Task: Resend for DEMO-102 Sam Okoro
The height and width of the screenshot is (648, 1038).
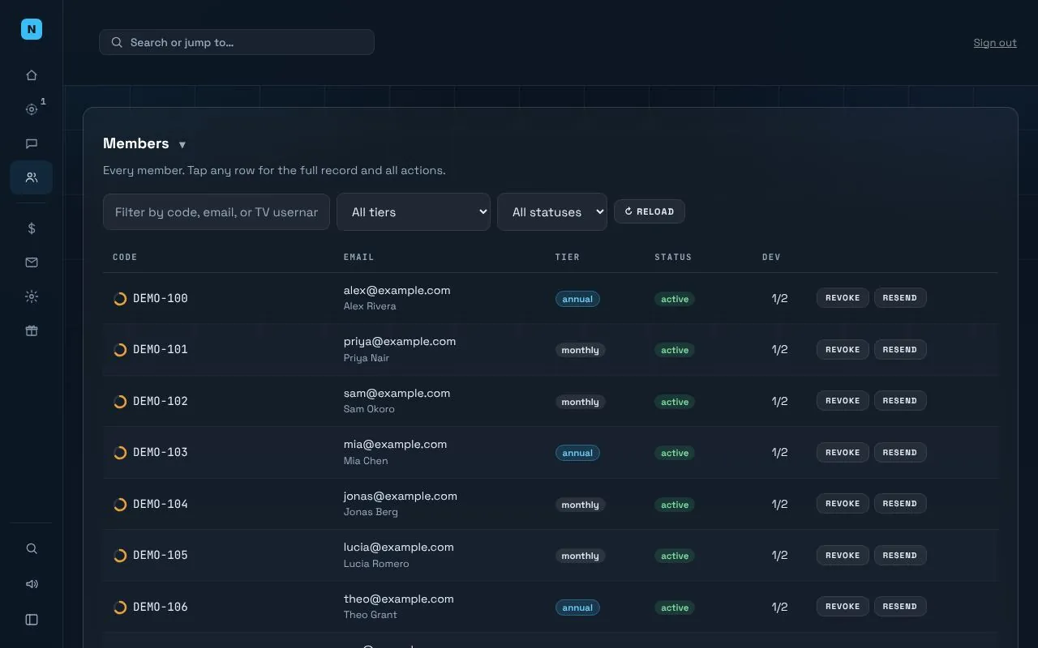Action: click(x=900, y=401)
